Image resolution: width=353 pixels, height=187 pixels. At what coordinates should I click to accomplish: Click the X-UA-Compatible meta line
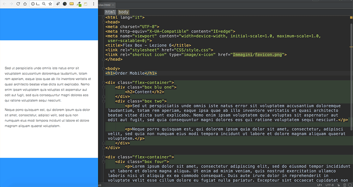170,31
